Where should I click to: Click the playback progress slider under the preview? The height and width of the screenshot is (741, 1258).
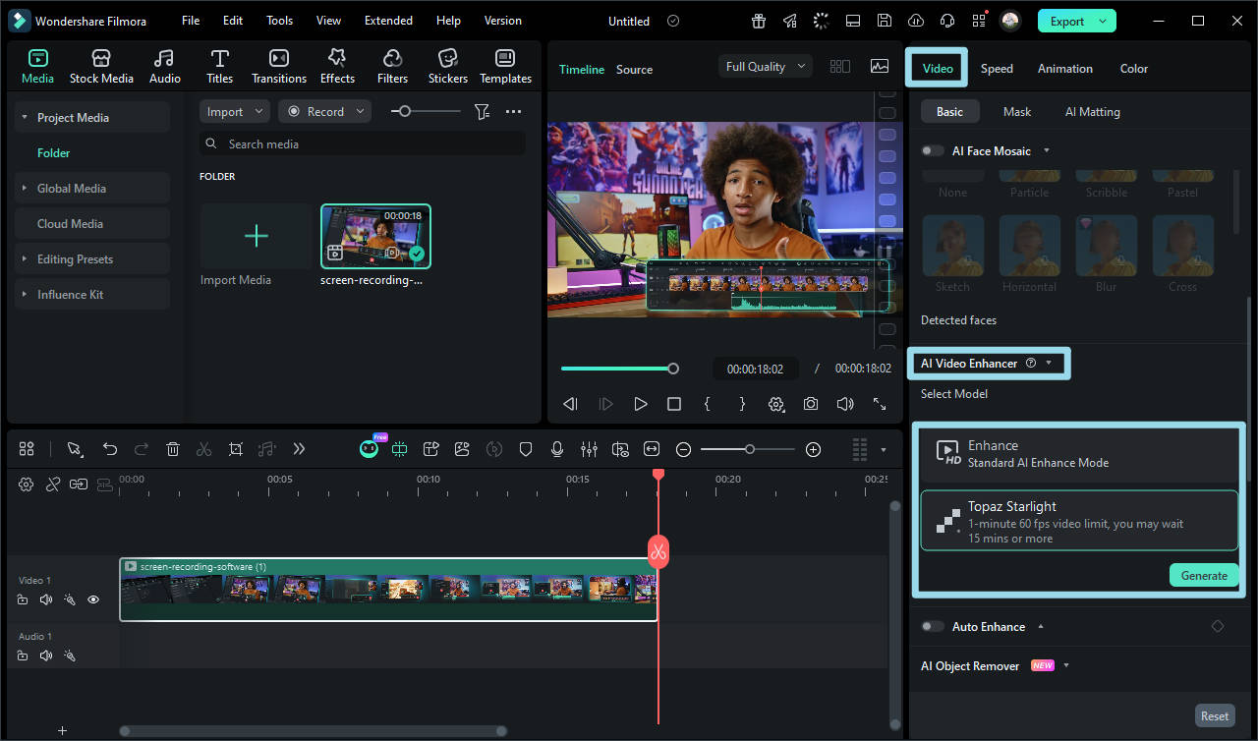672,369
